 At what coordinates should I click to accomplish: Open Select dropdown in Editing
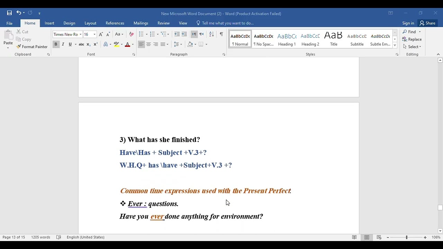(x=412, y=47)
